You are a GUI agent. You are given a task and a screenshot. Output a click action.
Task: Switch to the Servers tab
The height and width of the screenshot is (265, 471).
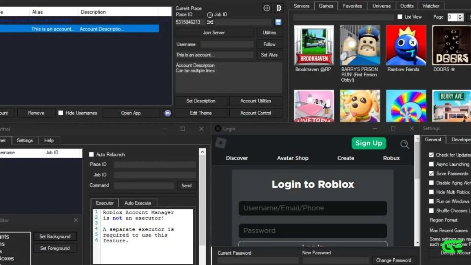click(x=301, y=6)
